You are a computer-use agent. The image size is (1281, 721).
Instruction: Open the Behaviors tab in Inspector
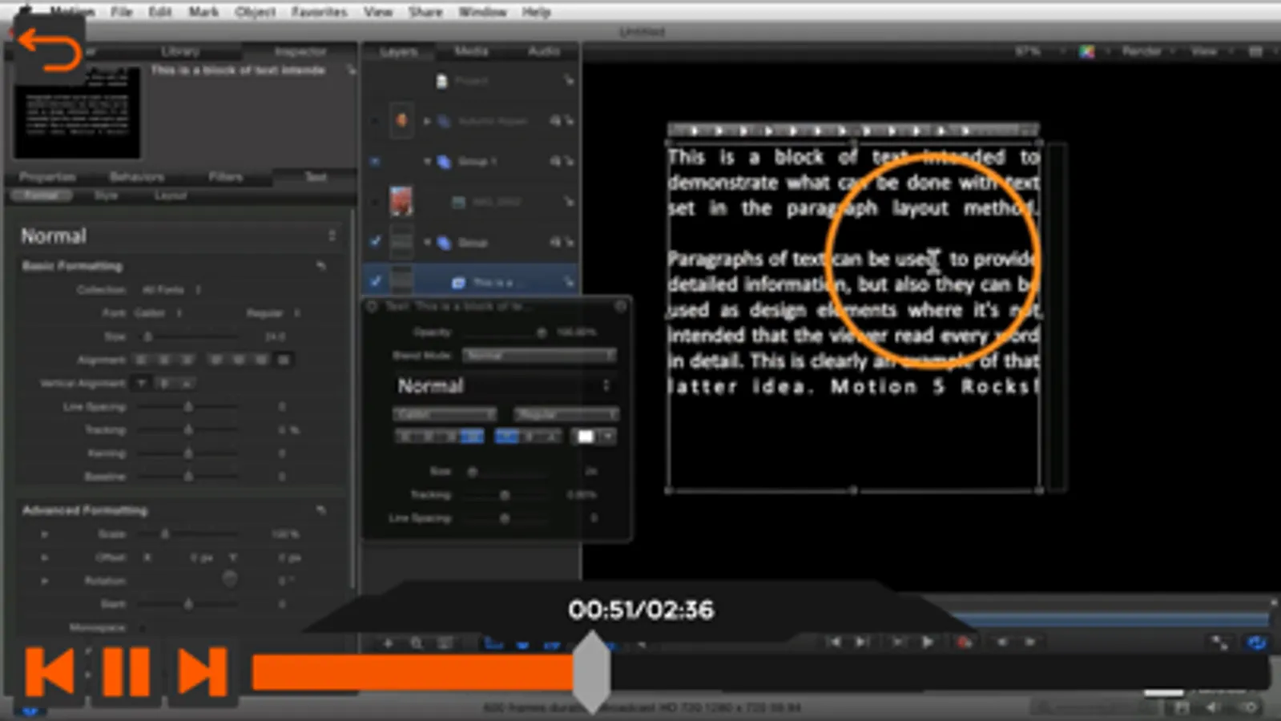click(137, 176)
